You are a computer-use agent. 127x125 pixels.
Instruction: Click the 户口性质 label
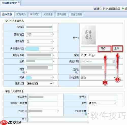click(22, 111)
